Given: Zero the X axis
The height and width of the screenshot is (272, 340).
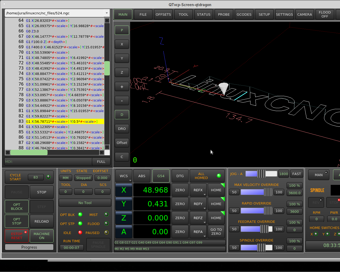Looking at the screenshot, I should coord(180,190).
